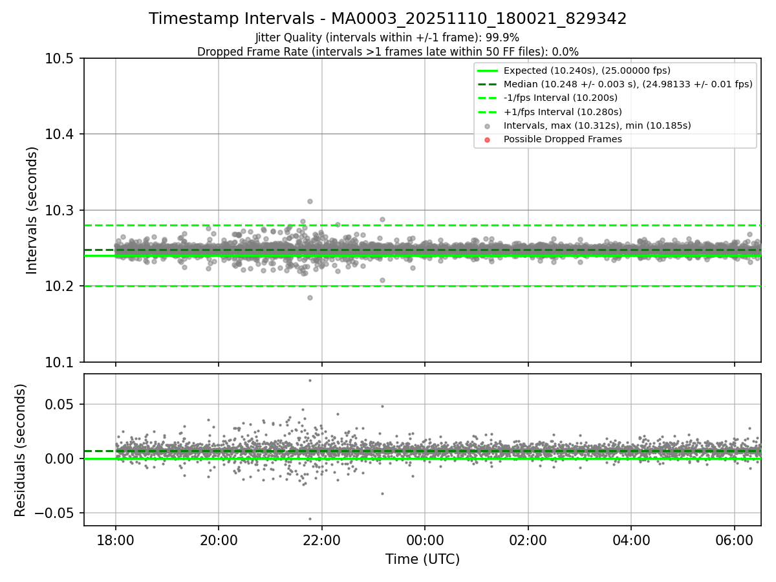
Task: Click the Residuals (seconds) y-axis label
Action: click(20, 450)
